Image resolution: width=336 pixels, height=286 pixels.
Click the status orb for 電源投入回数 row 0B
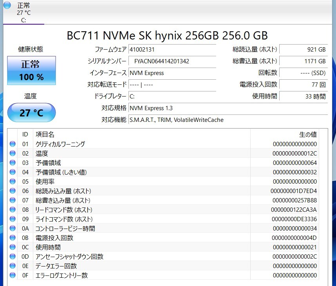[x=13, y=238]
